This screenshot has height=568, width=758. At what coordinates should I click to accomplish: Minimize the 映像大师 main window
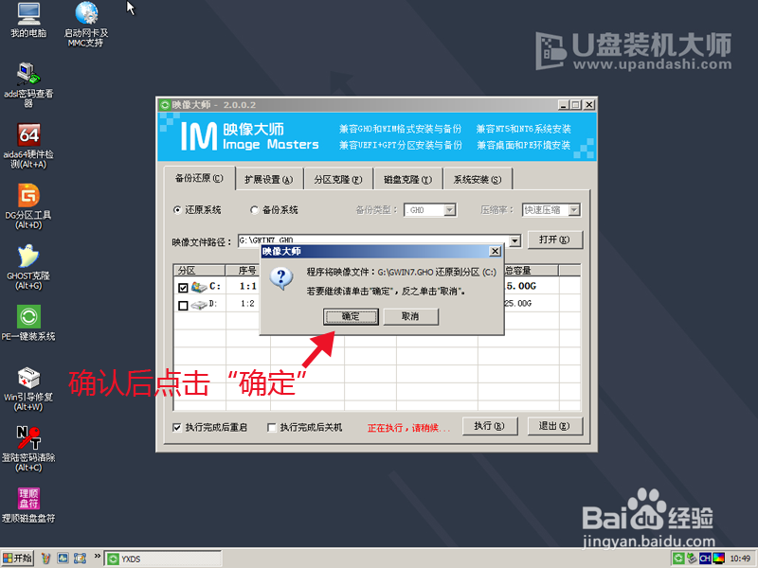(x=564, y=105)
